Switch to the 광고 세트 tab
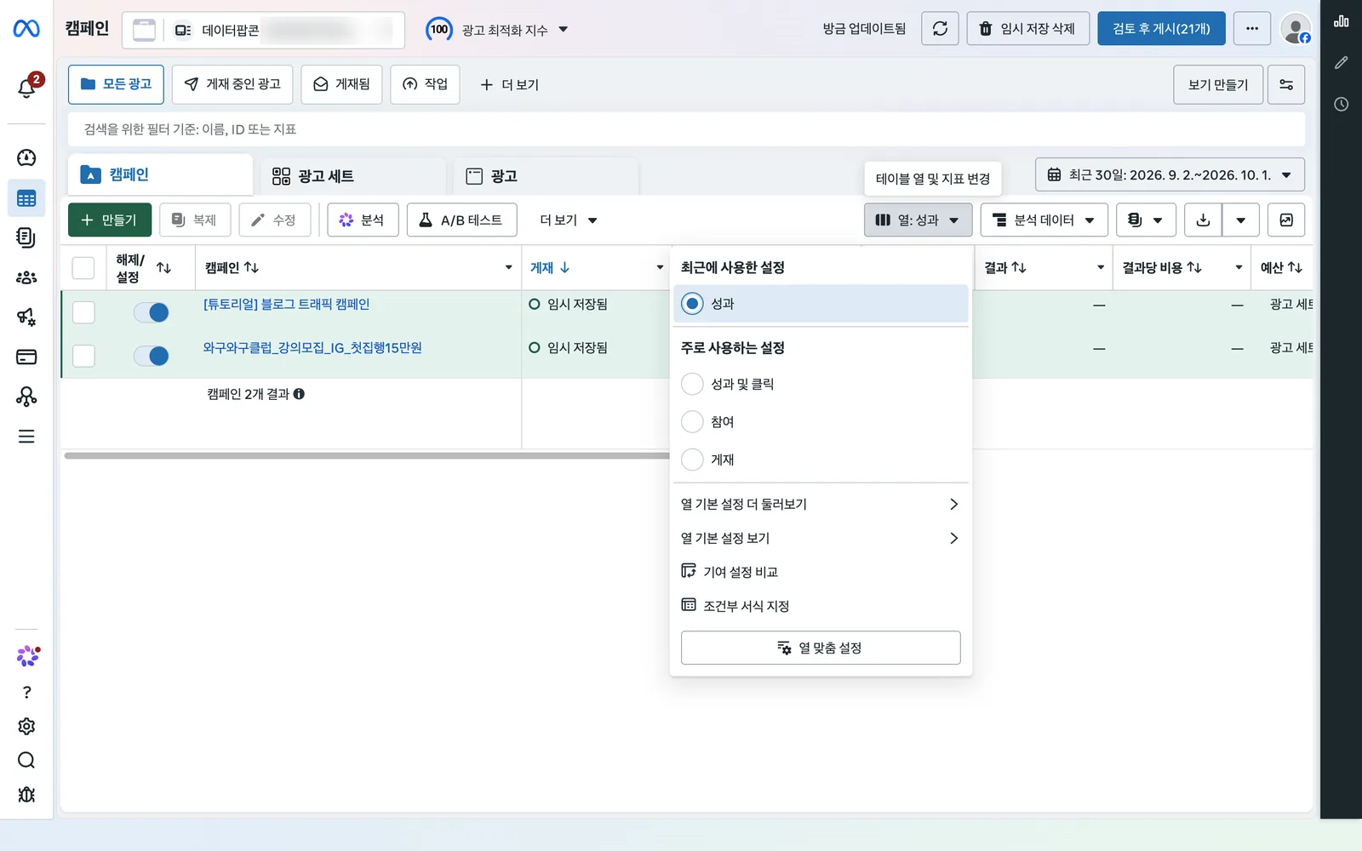The height and width of the screenshot is (851, 1362). (x=353, y=176)
